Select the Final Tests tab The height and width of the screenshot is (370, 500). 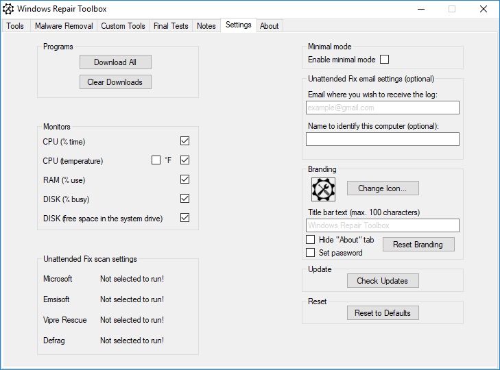coord(171,26)
